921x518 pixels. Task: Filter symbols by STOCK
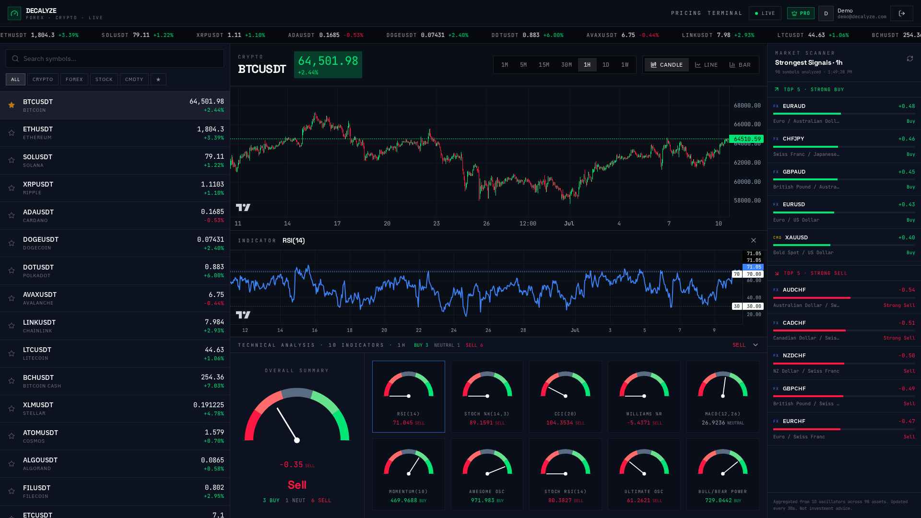click(104, 79)
